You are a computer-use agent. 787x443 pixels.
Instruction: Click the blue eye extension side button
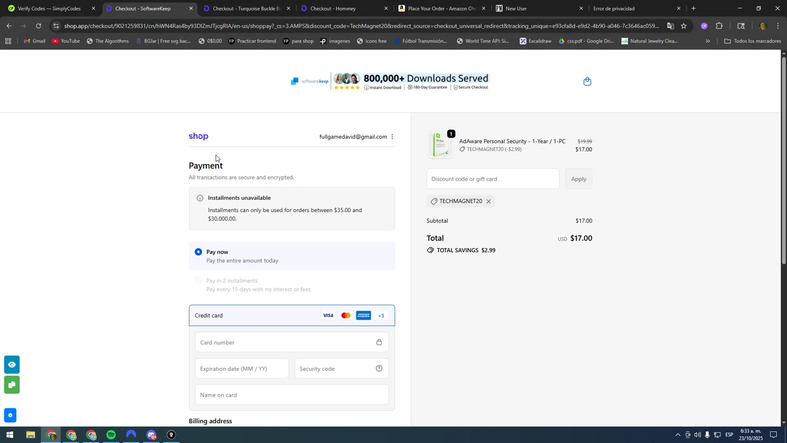(x=12, y=365)
